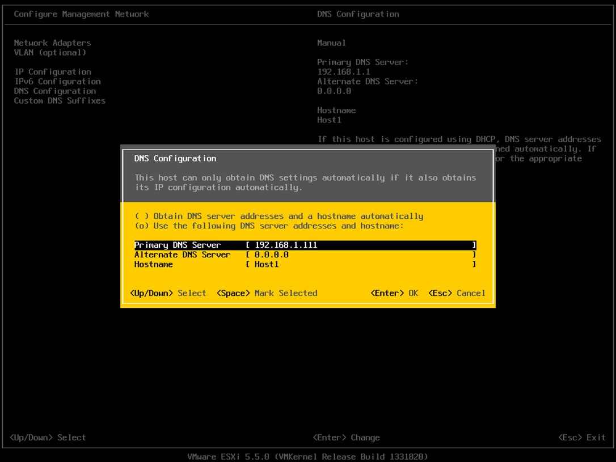Click the dialog's <Up/Down> Select hint

click(168, 293)
